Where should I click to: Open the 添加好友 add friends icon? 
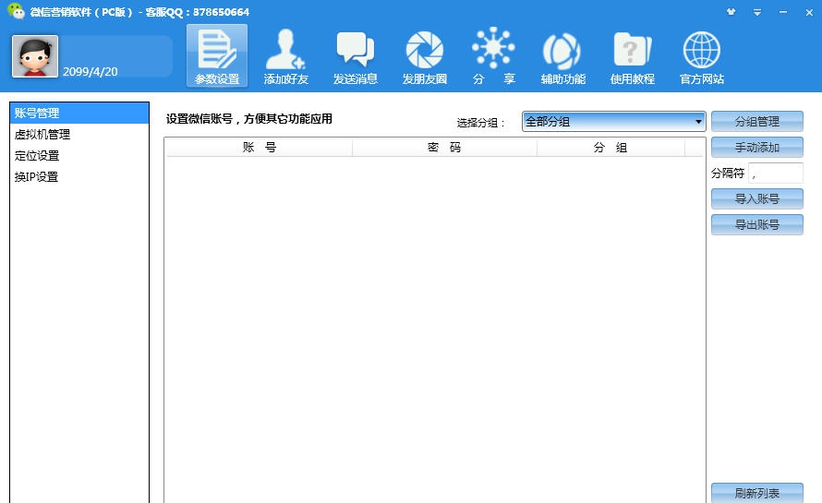pyautogui.click(x=285, y=55)
